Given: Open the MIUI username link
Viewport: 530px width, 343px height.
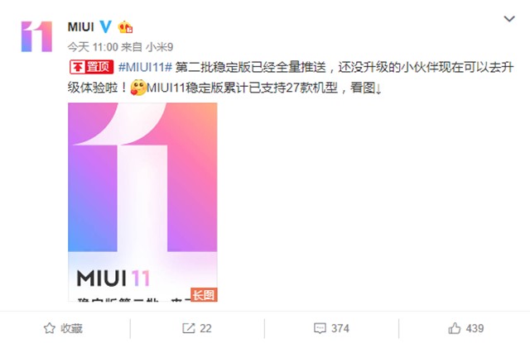Looking at the screenshot, I should click(x=81, y=27).
